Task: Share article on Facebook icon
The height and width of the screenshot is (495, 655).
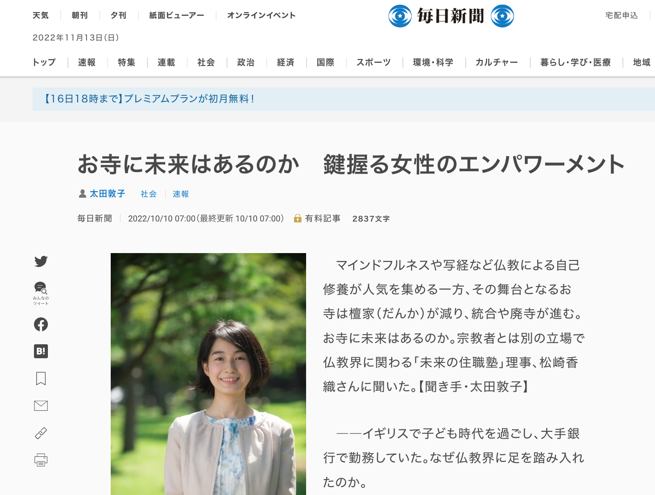Action: point(41,324)
